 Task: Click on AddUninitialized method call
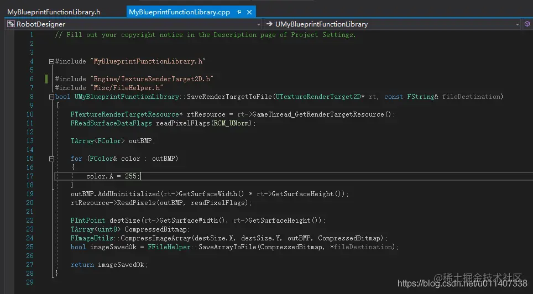click(x=129, y=194)
